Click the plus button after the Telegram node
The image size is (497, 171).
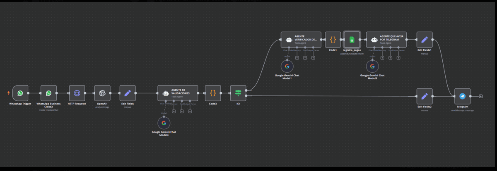tap(480, 96)
